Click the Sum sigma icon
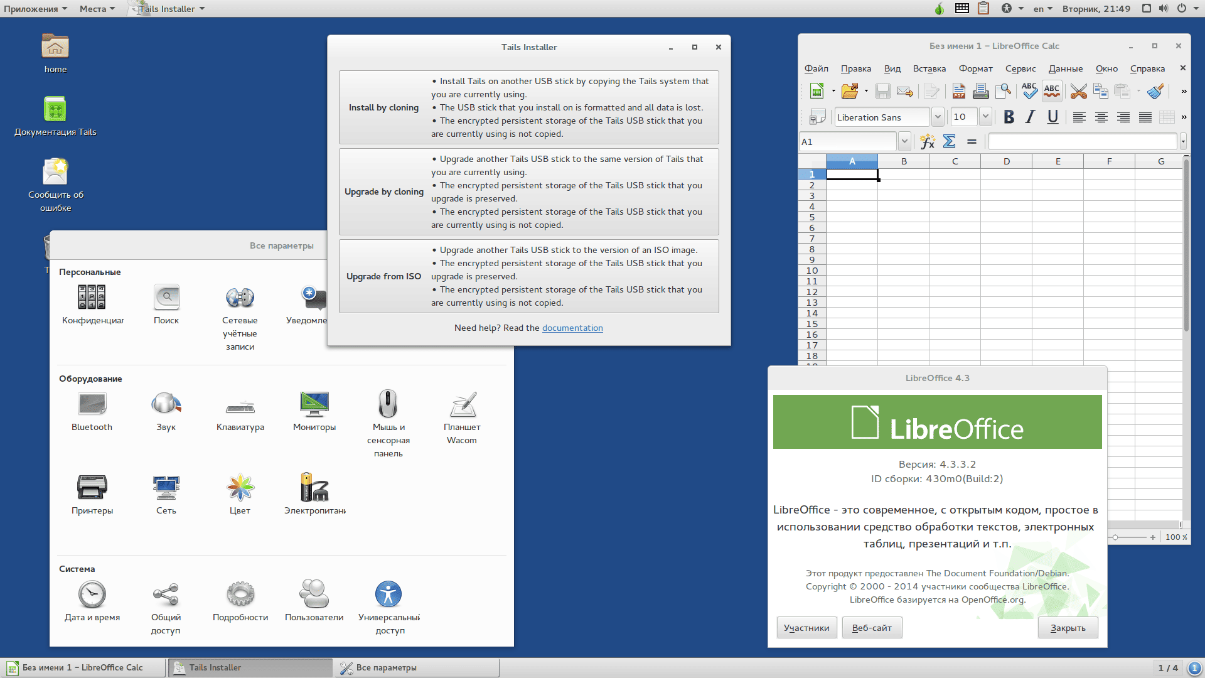This screenshot has height=678, width=1205. tap(950, 142)
